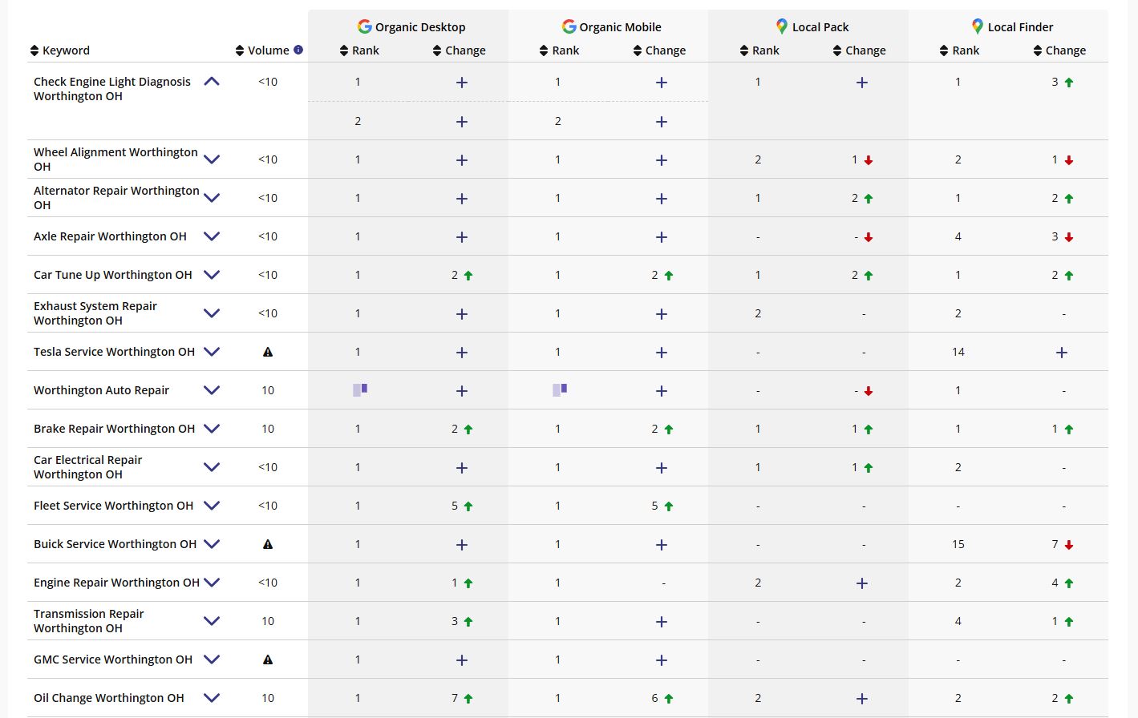This screenshot has width=1138, height=718.
Task: Sort by Organic Desktop Rank
Action: click(344, 50)
